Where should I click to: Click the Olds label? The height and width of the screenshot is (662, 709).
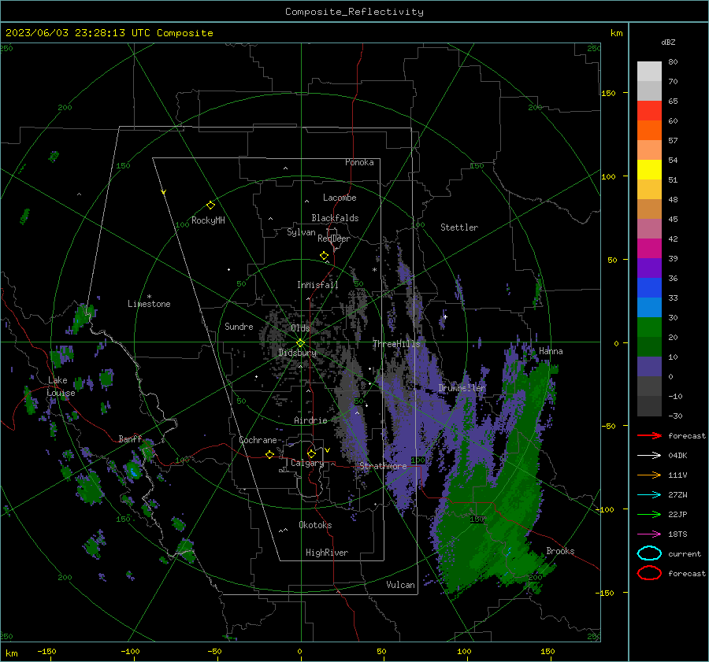point(300,328)
